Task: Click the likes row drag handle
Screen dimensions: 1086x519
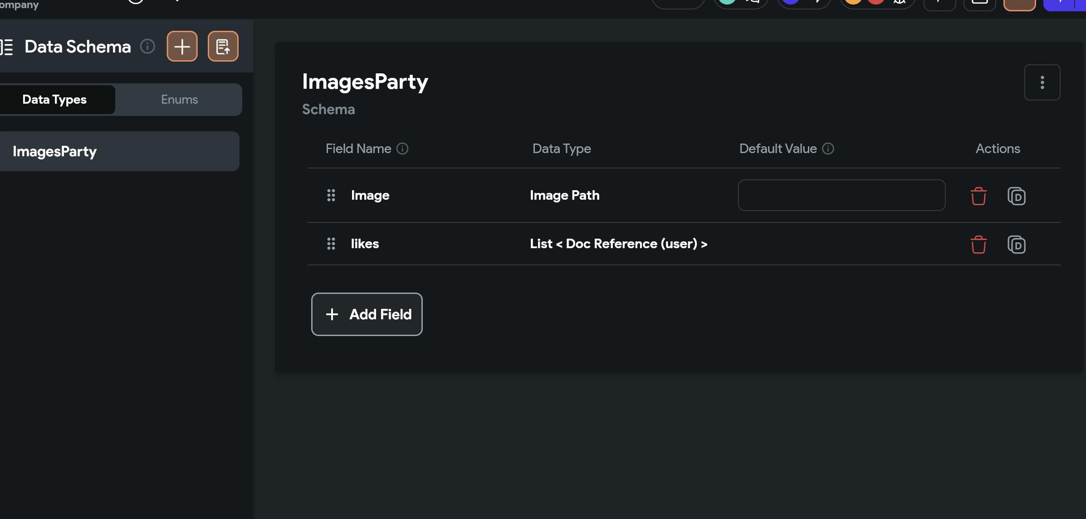Action: [331, 244]
